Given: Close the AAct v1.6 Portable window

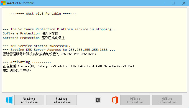Looking at the screenshot, I should coord(184,3).
